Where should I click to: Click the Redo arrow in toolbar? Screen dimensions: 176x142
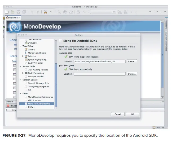tap(38, 12)
